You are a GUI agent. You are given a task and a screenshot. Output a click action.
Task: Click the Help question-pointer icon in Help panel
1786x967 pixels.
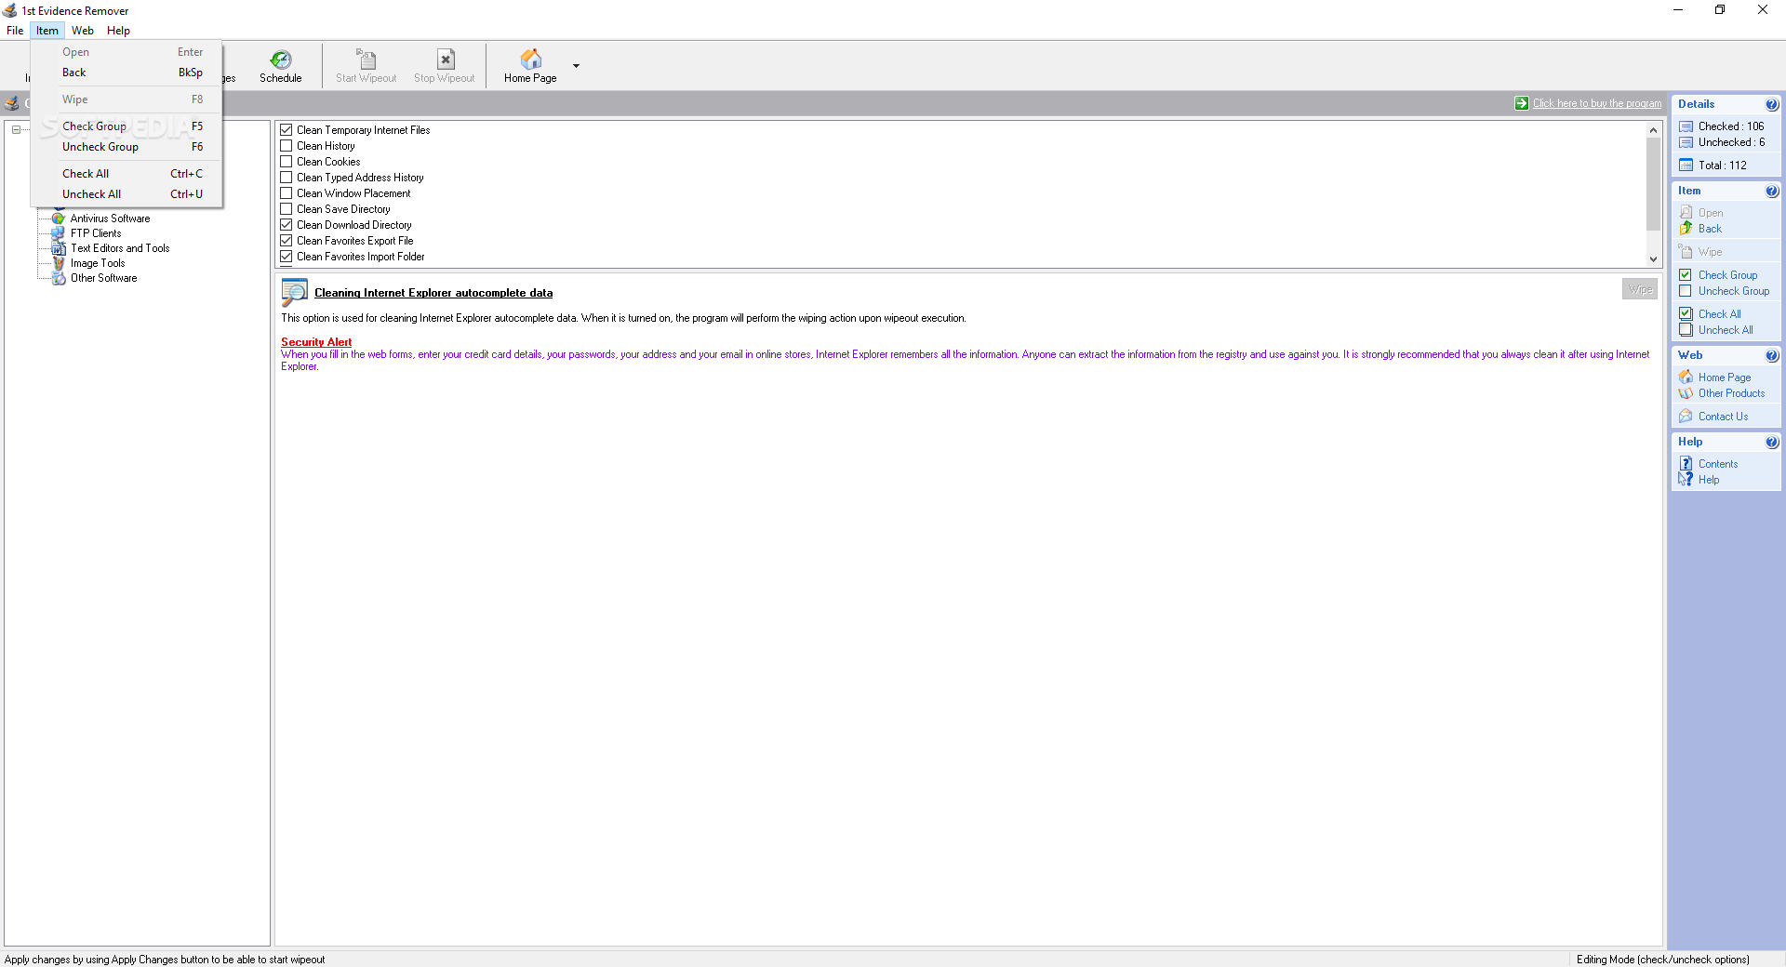(x=1686, y=480)
